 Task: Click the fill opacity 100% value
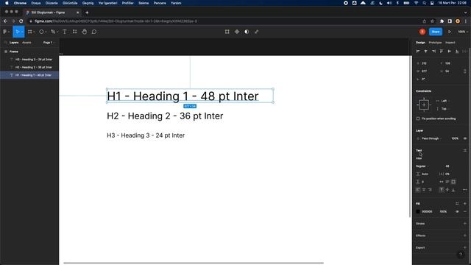[443, 211]
